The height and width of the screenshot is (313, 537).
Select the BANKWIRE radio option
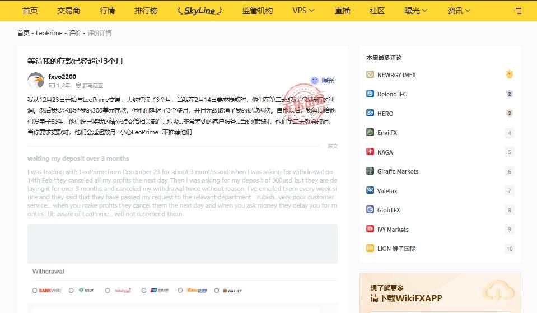tap(35, 291)
